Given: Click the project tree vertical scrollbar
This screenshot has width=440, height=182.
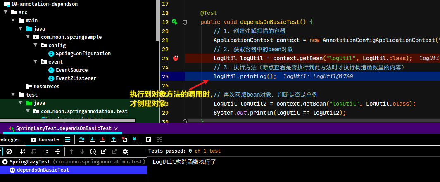Looking at the screenshot, I should [x=158, y=21].
